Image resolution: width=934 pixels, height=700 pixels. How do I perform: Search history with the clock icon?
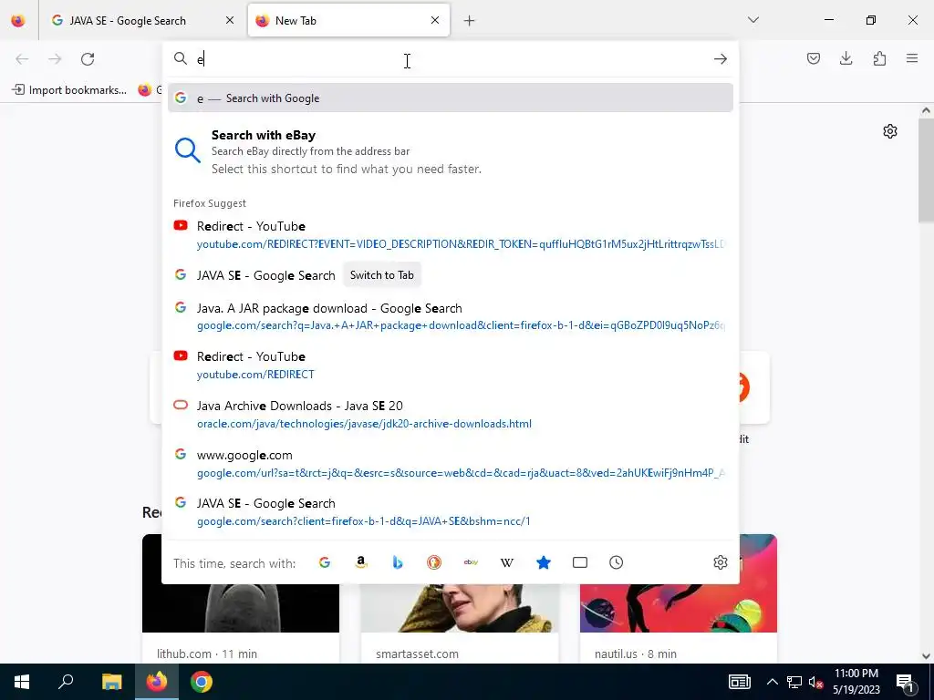click(x=617, y=562)
